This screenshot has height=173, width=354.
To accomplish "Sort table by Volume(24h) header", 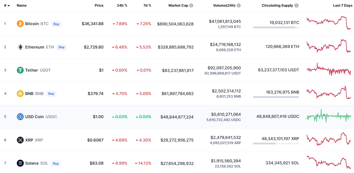I will click(224, 5).
